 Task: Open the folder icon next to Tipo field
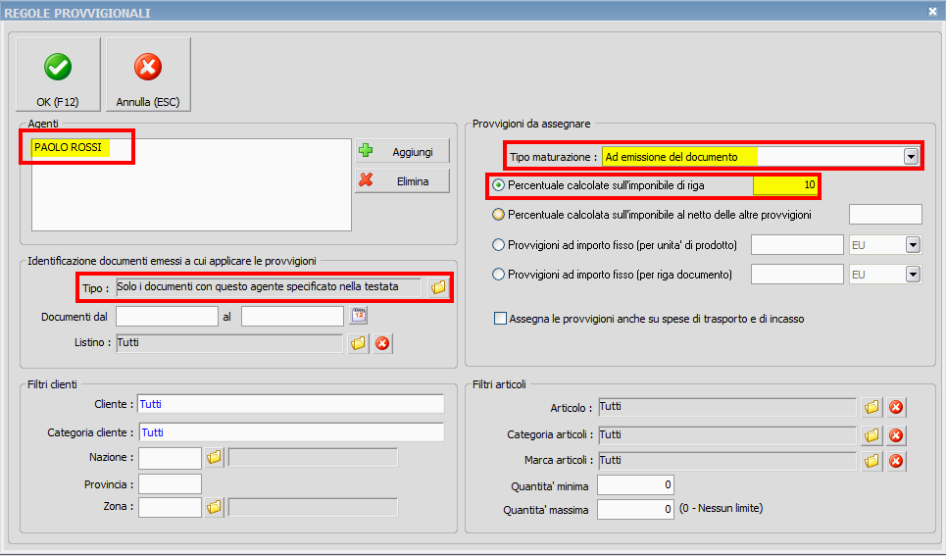(437, 287)
